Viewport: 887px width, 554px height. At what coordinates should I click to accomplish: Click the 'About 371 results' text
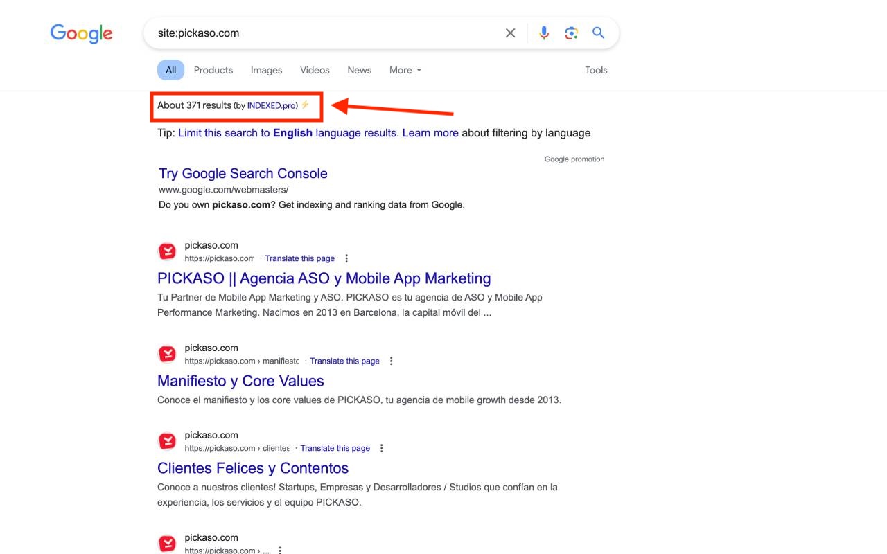click(194, 105)
